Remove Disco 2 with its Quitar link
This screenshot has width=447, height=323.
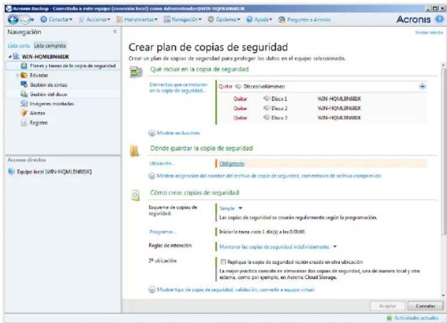coord(240,108)
